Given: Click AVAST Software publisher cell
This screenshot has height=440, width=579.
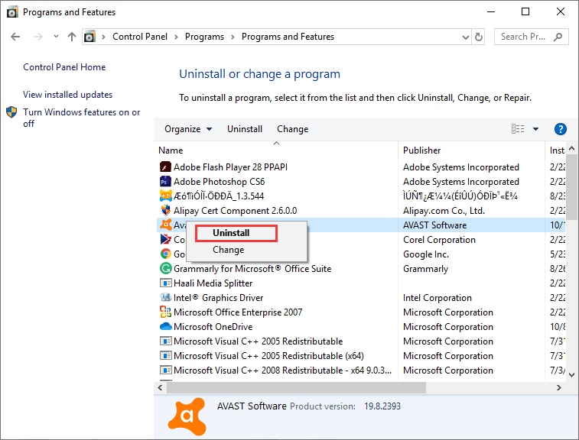Looking at the screenshot, I should pos(434,225).
